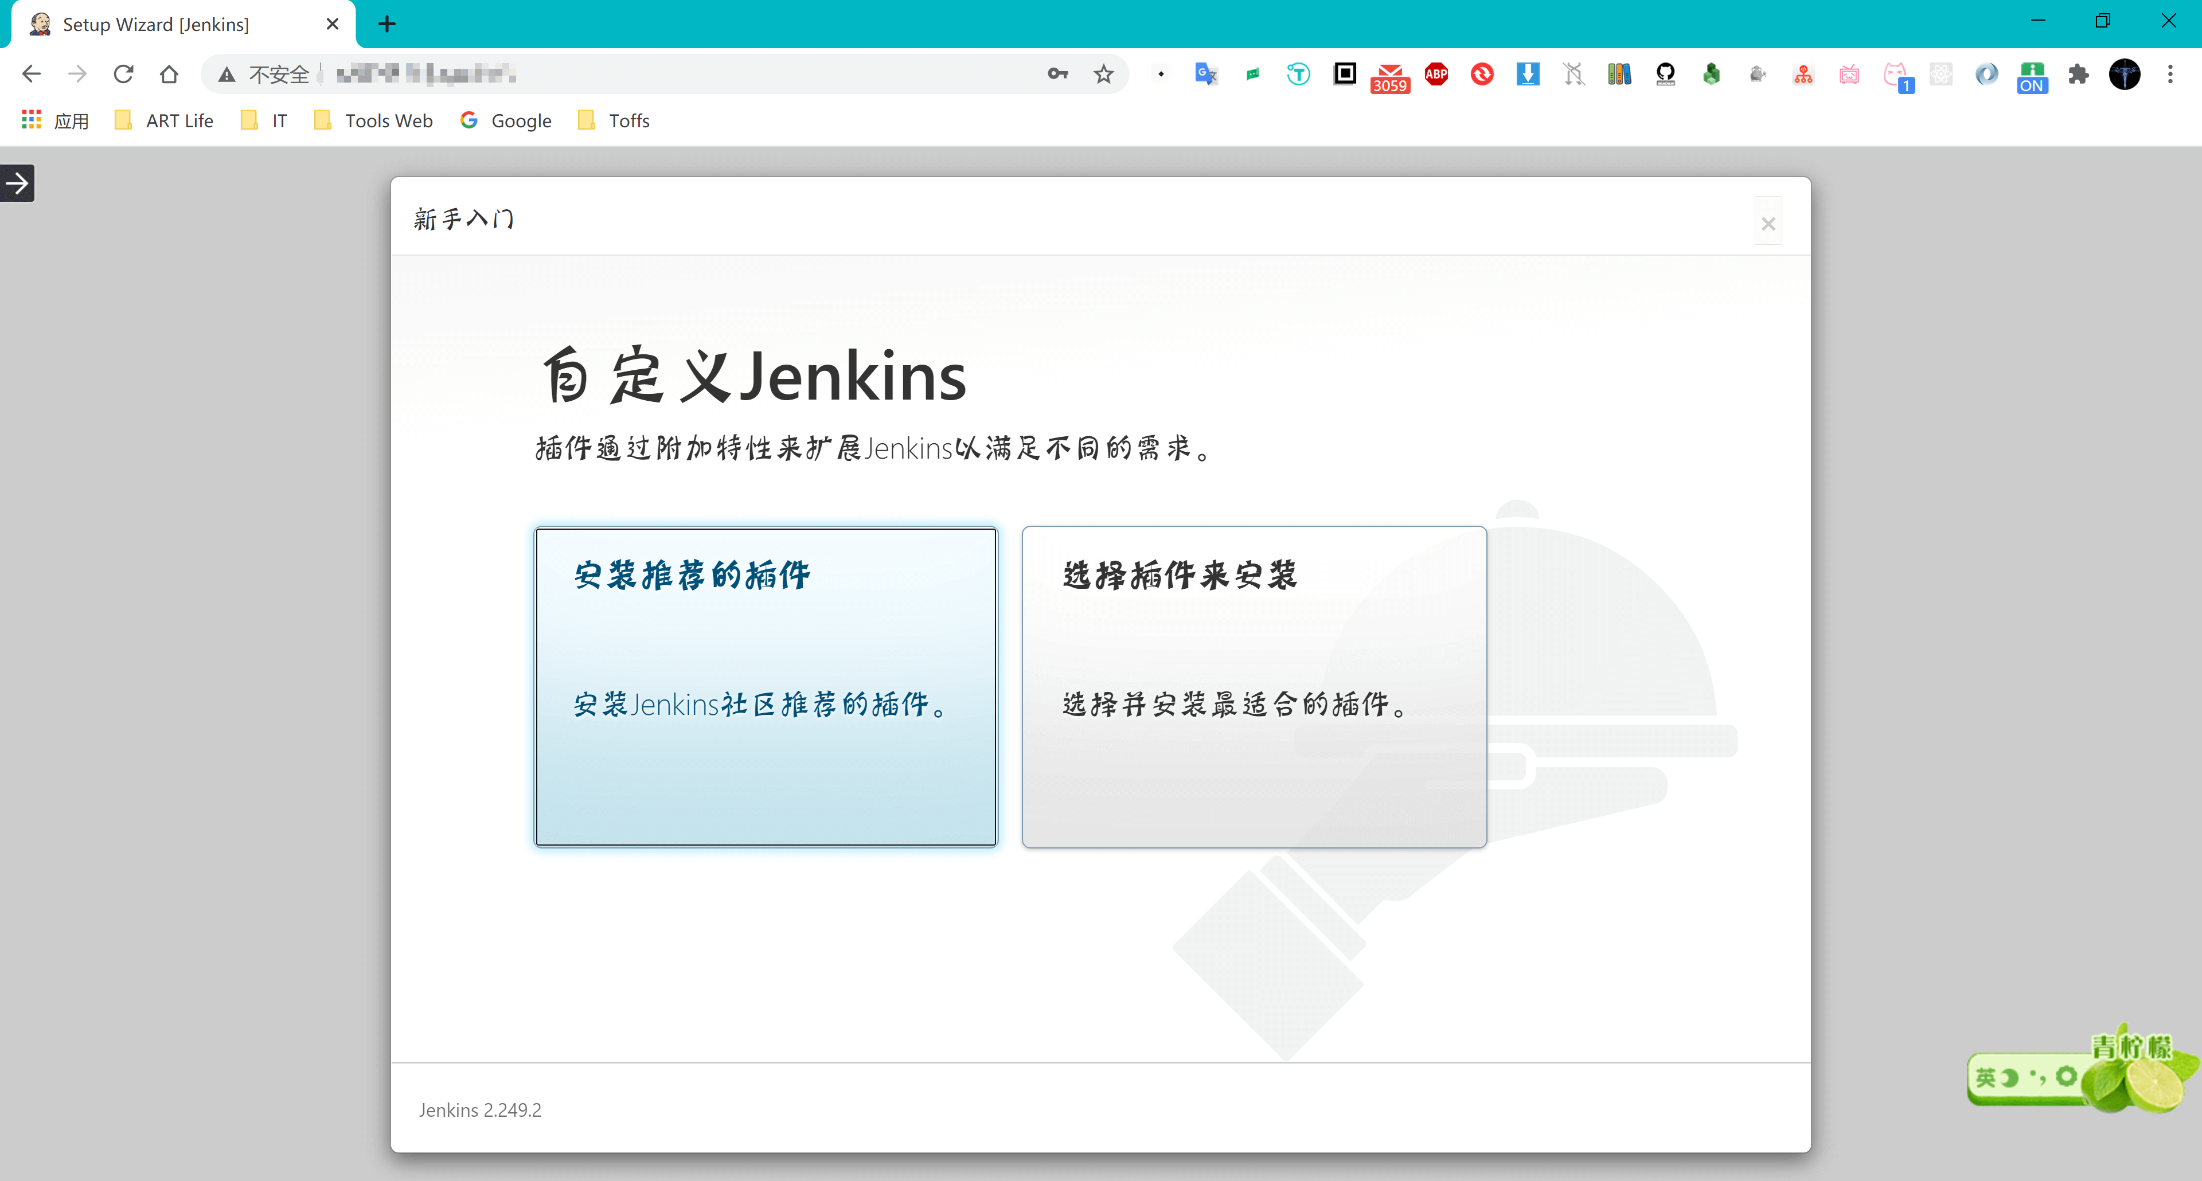Choose install suggested plugins option

765,686
